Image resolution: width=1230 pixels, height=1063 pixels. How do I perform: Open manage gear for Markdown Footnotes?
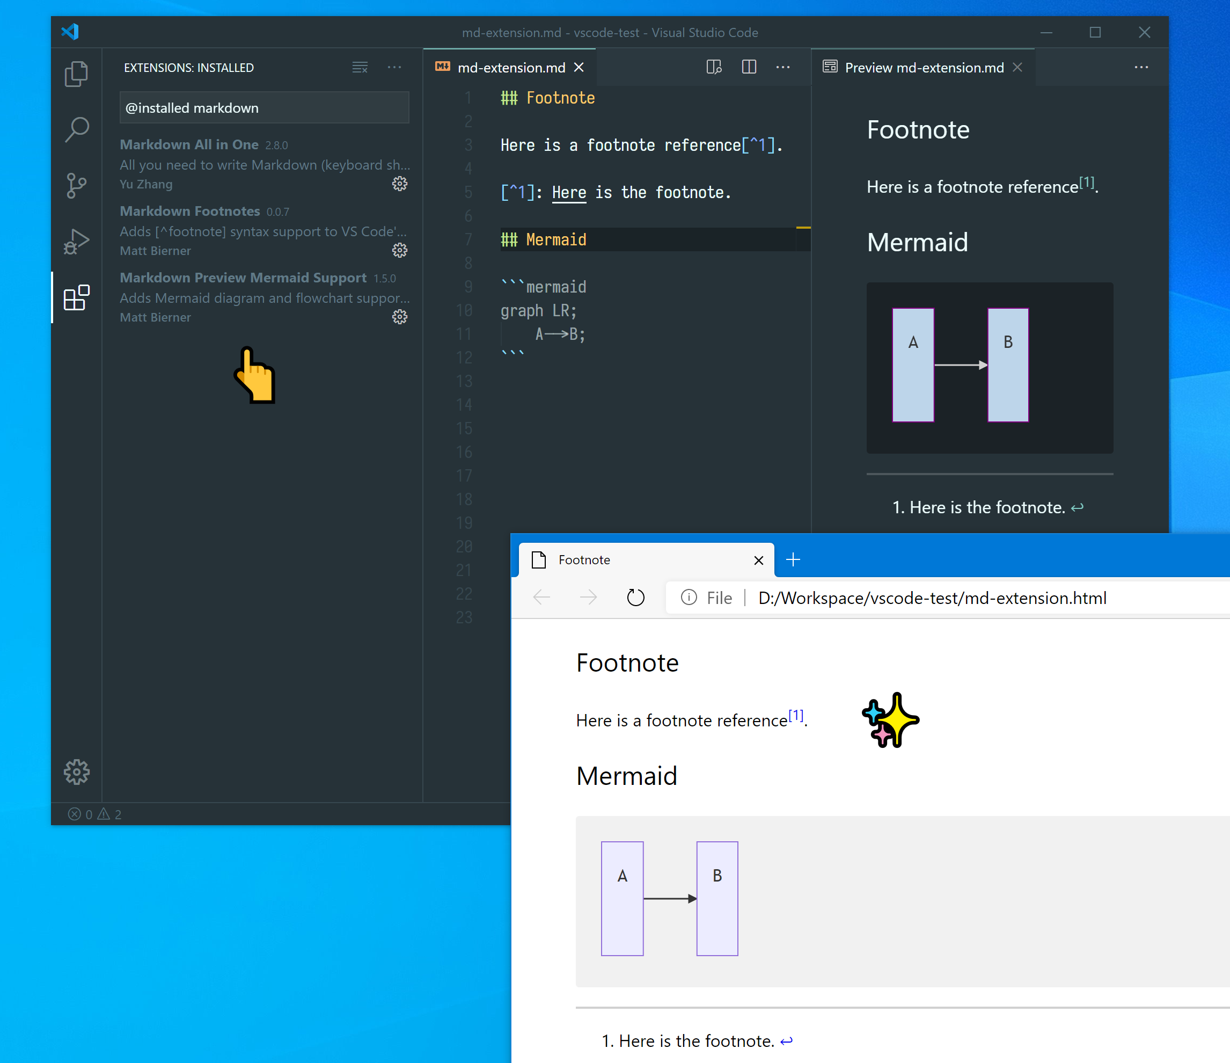point(399,250)
